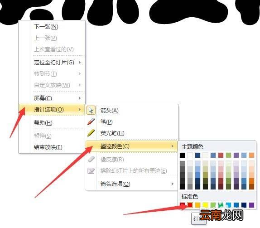Viewport: 260px width, 228px height.
Task: Select light green standard color swatch
Action: coord(213,205)
